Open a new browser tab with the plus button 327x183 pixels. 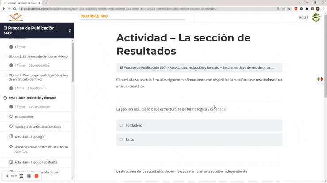46,3
